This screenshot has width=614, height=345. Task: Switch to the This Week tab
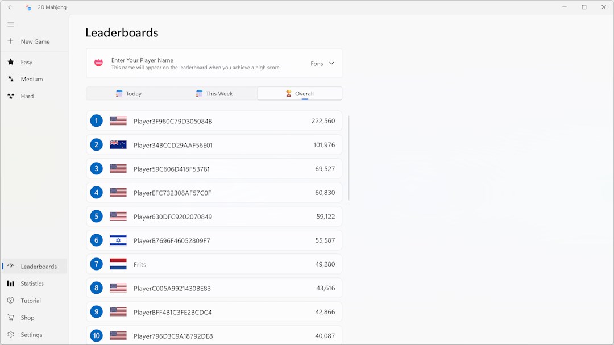(214, 94)
